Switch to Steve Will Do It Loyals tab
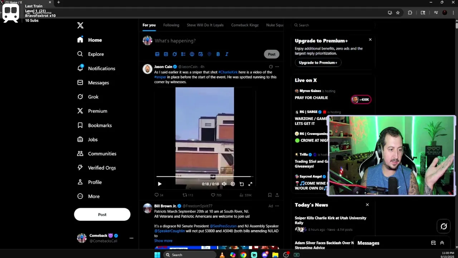This screenshot has height=258, width=458. click(205, 25)
